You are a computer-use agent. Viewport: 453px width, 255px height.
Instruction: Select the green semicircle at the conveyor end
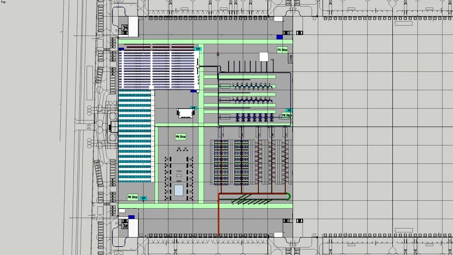pyautogui.click(x=289, y=197)
